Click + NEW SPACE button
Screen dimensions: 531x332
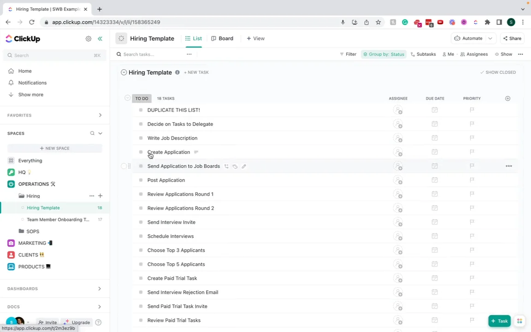tap(55, 148)
